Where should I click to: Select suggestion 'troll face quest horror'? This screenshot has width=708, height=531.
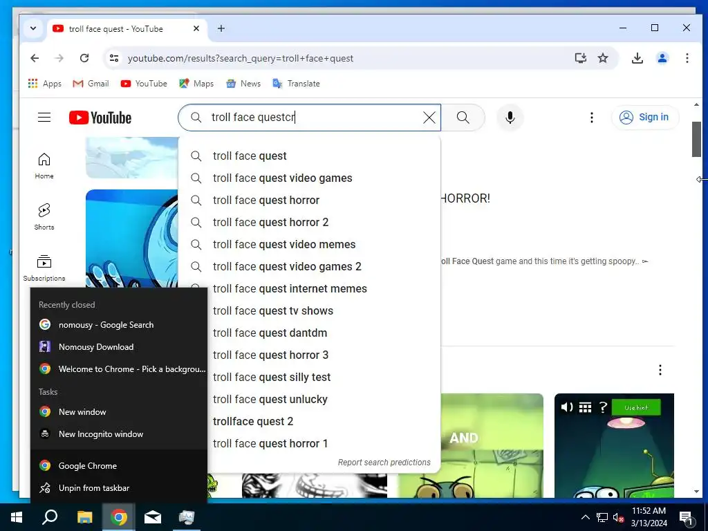pos(309,200)
